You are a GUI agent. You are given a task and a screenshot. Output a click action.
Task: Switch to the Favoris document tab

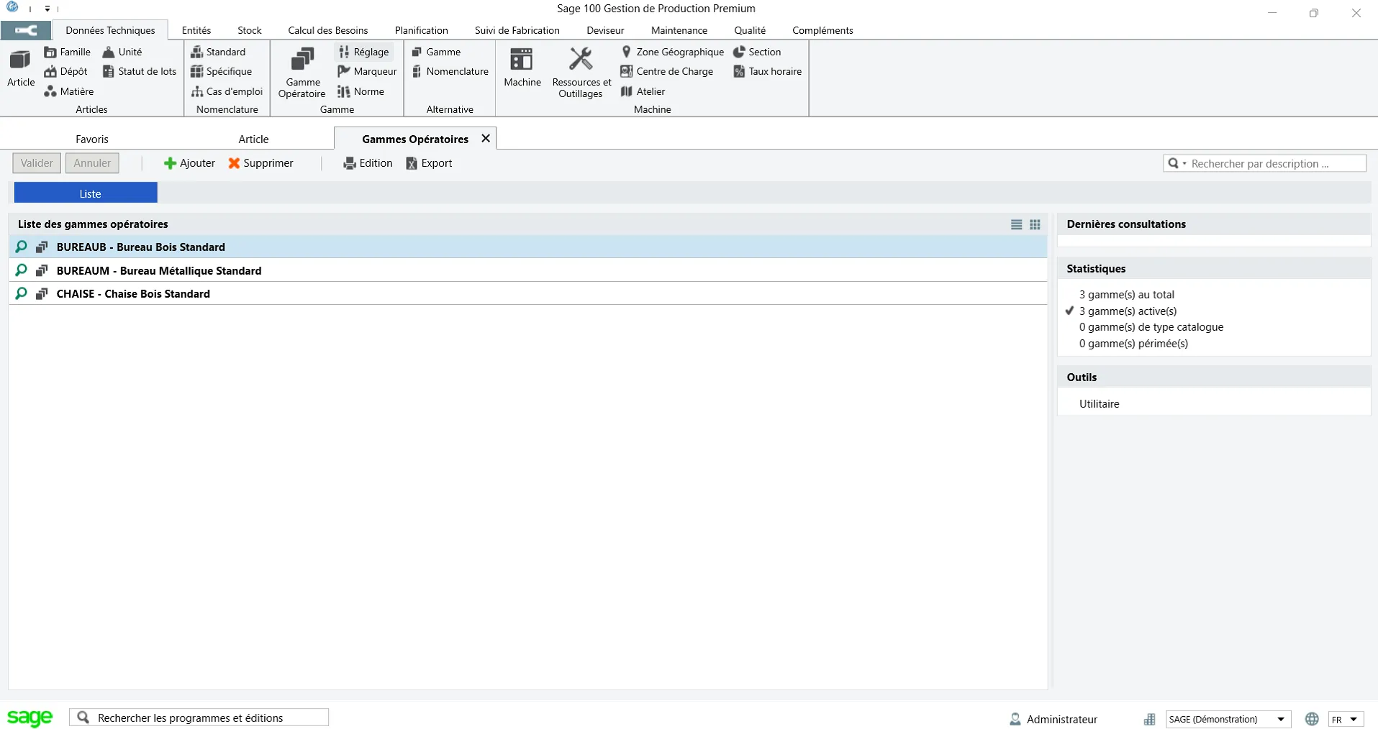point(92,139)
